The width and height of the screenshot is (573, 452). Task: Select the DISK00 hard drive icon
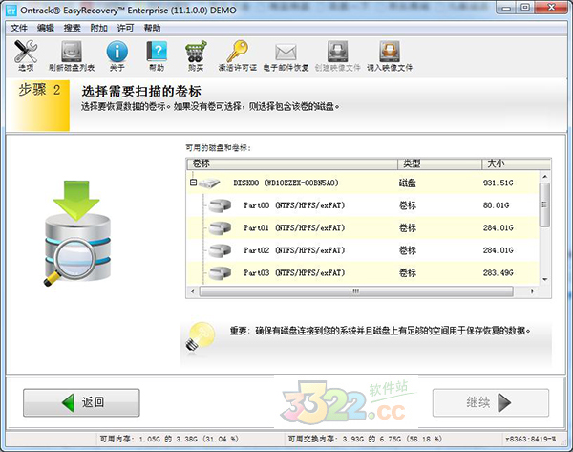[209, 183]
